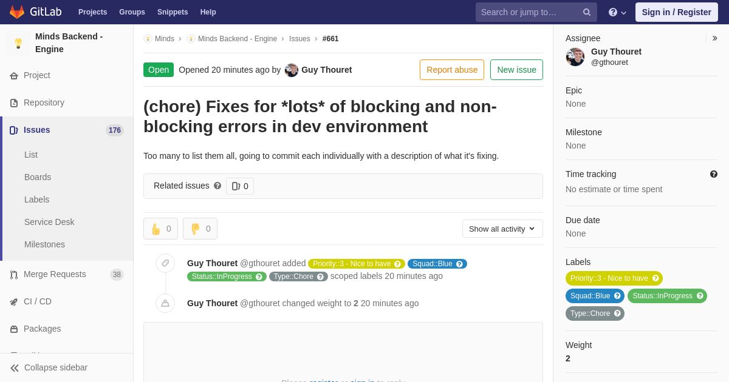
Task: Open the Help dropdown menu
Action: pos(617,12)
